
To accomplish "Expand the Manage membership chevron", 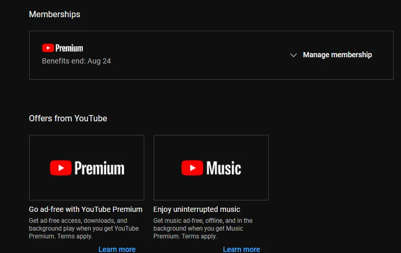I will (x=293, y=55).
